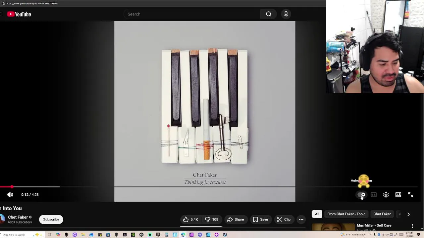Open the taskbar clock and calendar
The width and height of the screenshot is (424, 238).
tap(409, 235)
